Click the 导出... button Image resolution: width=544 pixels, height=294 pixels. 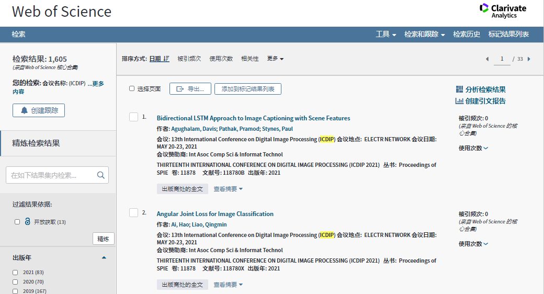190,89
